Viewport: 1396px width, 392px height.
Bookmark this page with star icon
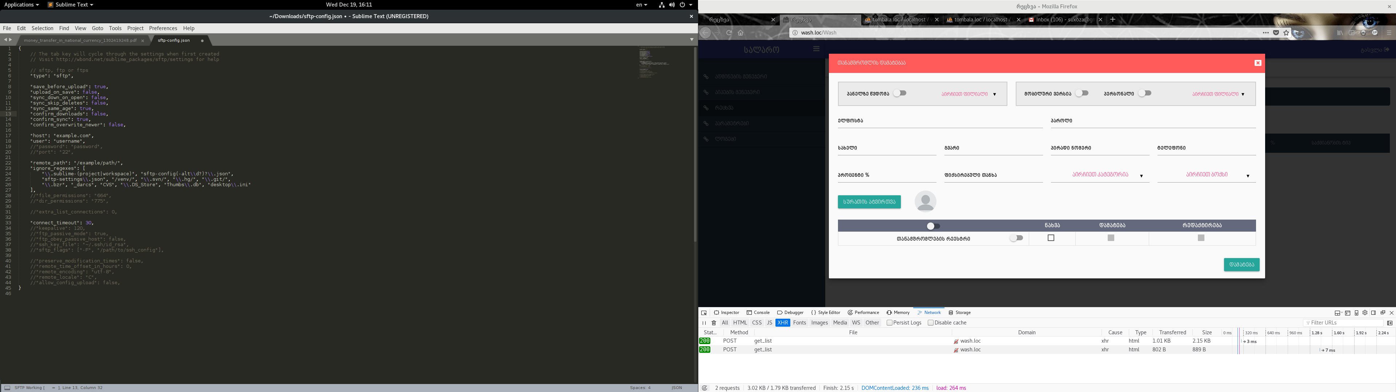tap(1286, 33)
